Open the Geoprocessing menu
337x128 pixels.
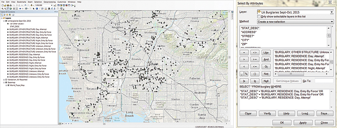[50, 2]
